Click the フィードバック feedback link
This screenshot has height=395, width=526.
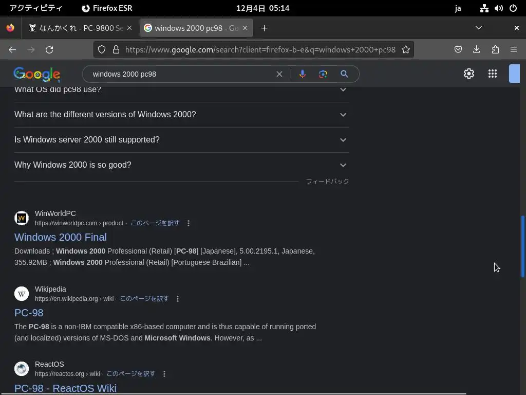pyautogui.click(x=327, y=182)
